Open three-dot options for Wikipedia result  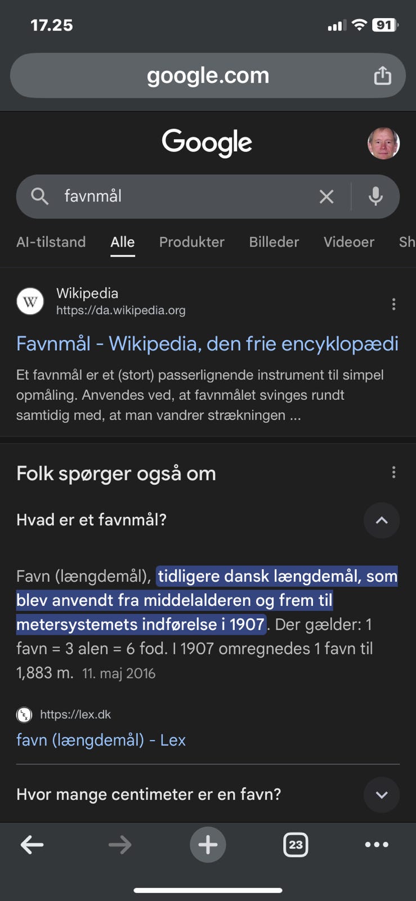[x=393, y=304]
